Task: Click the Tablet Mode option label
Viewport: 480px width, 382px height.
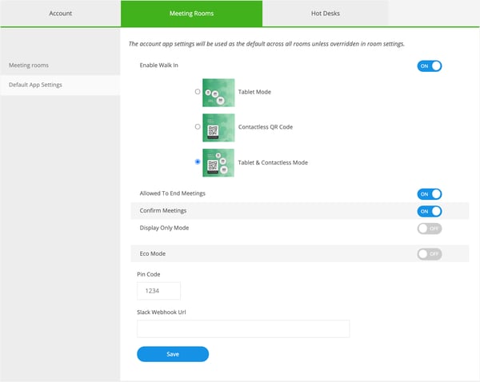Action: point(254,92)
